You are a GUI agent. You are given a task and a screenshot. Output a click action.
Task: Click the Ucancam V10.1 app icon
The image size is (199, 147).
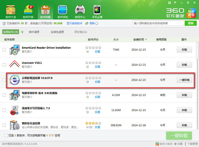coord(15,64)
